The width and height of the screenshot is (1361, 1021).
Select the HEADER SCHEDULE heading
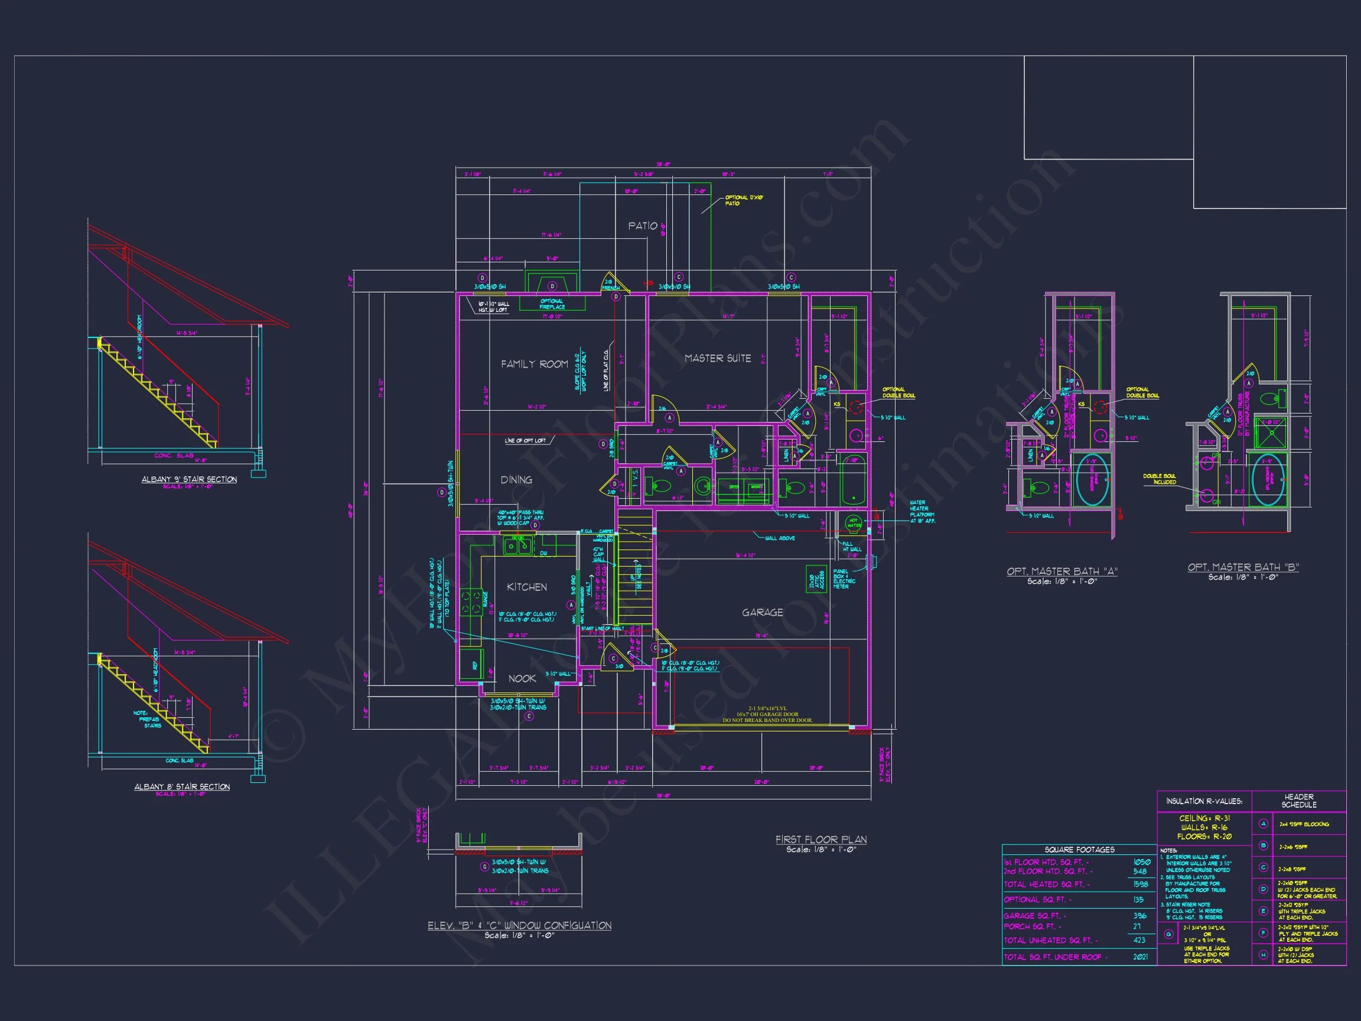coord(1299,801)
